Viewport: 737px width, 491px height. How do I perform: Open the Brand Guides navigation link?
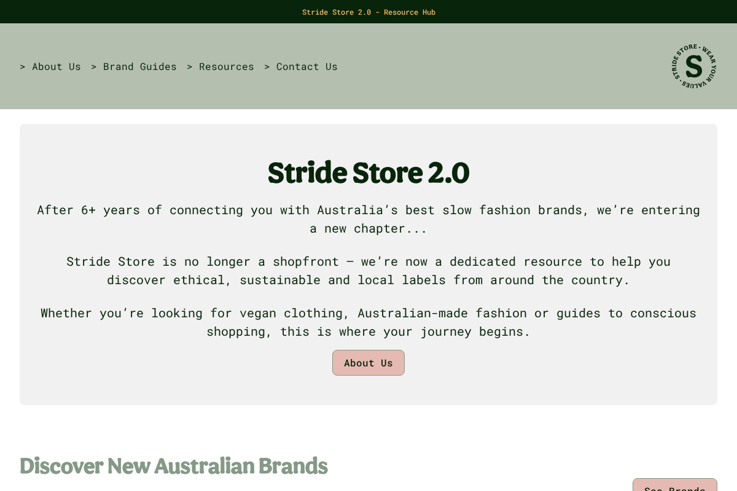(140, 66)
